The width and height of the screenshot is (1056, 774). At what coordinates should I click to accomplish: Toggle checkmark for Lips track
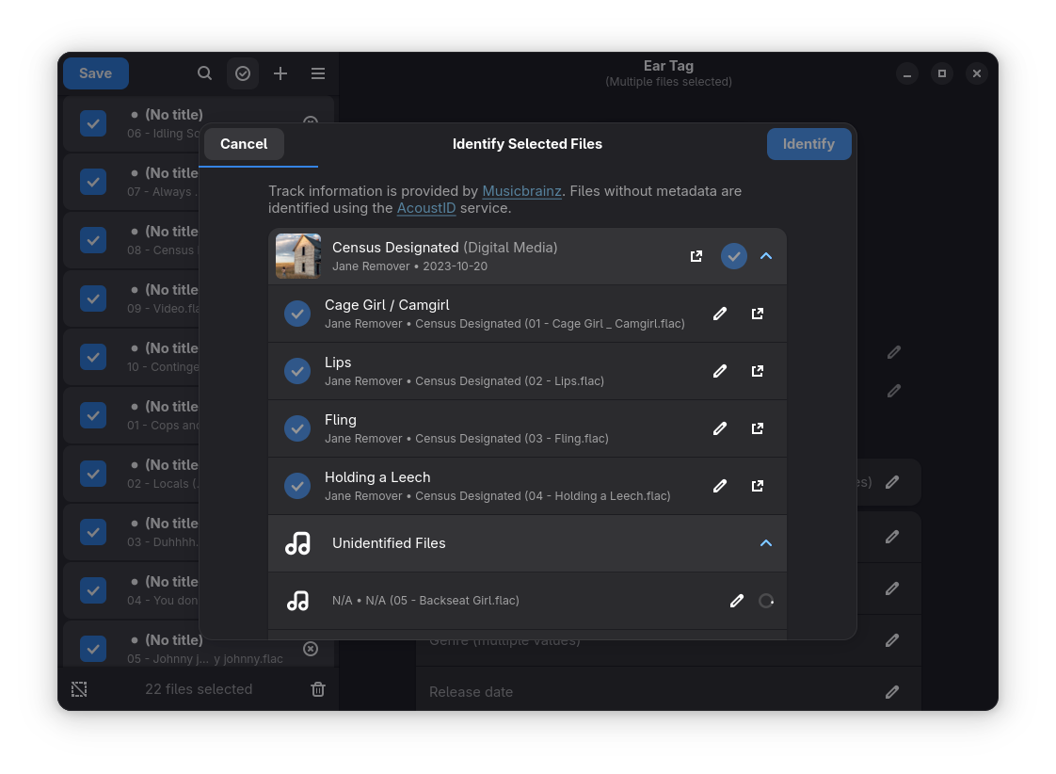tap(297, 371)
